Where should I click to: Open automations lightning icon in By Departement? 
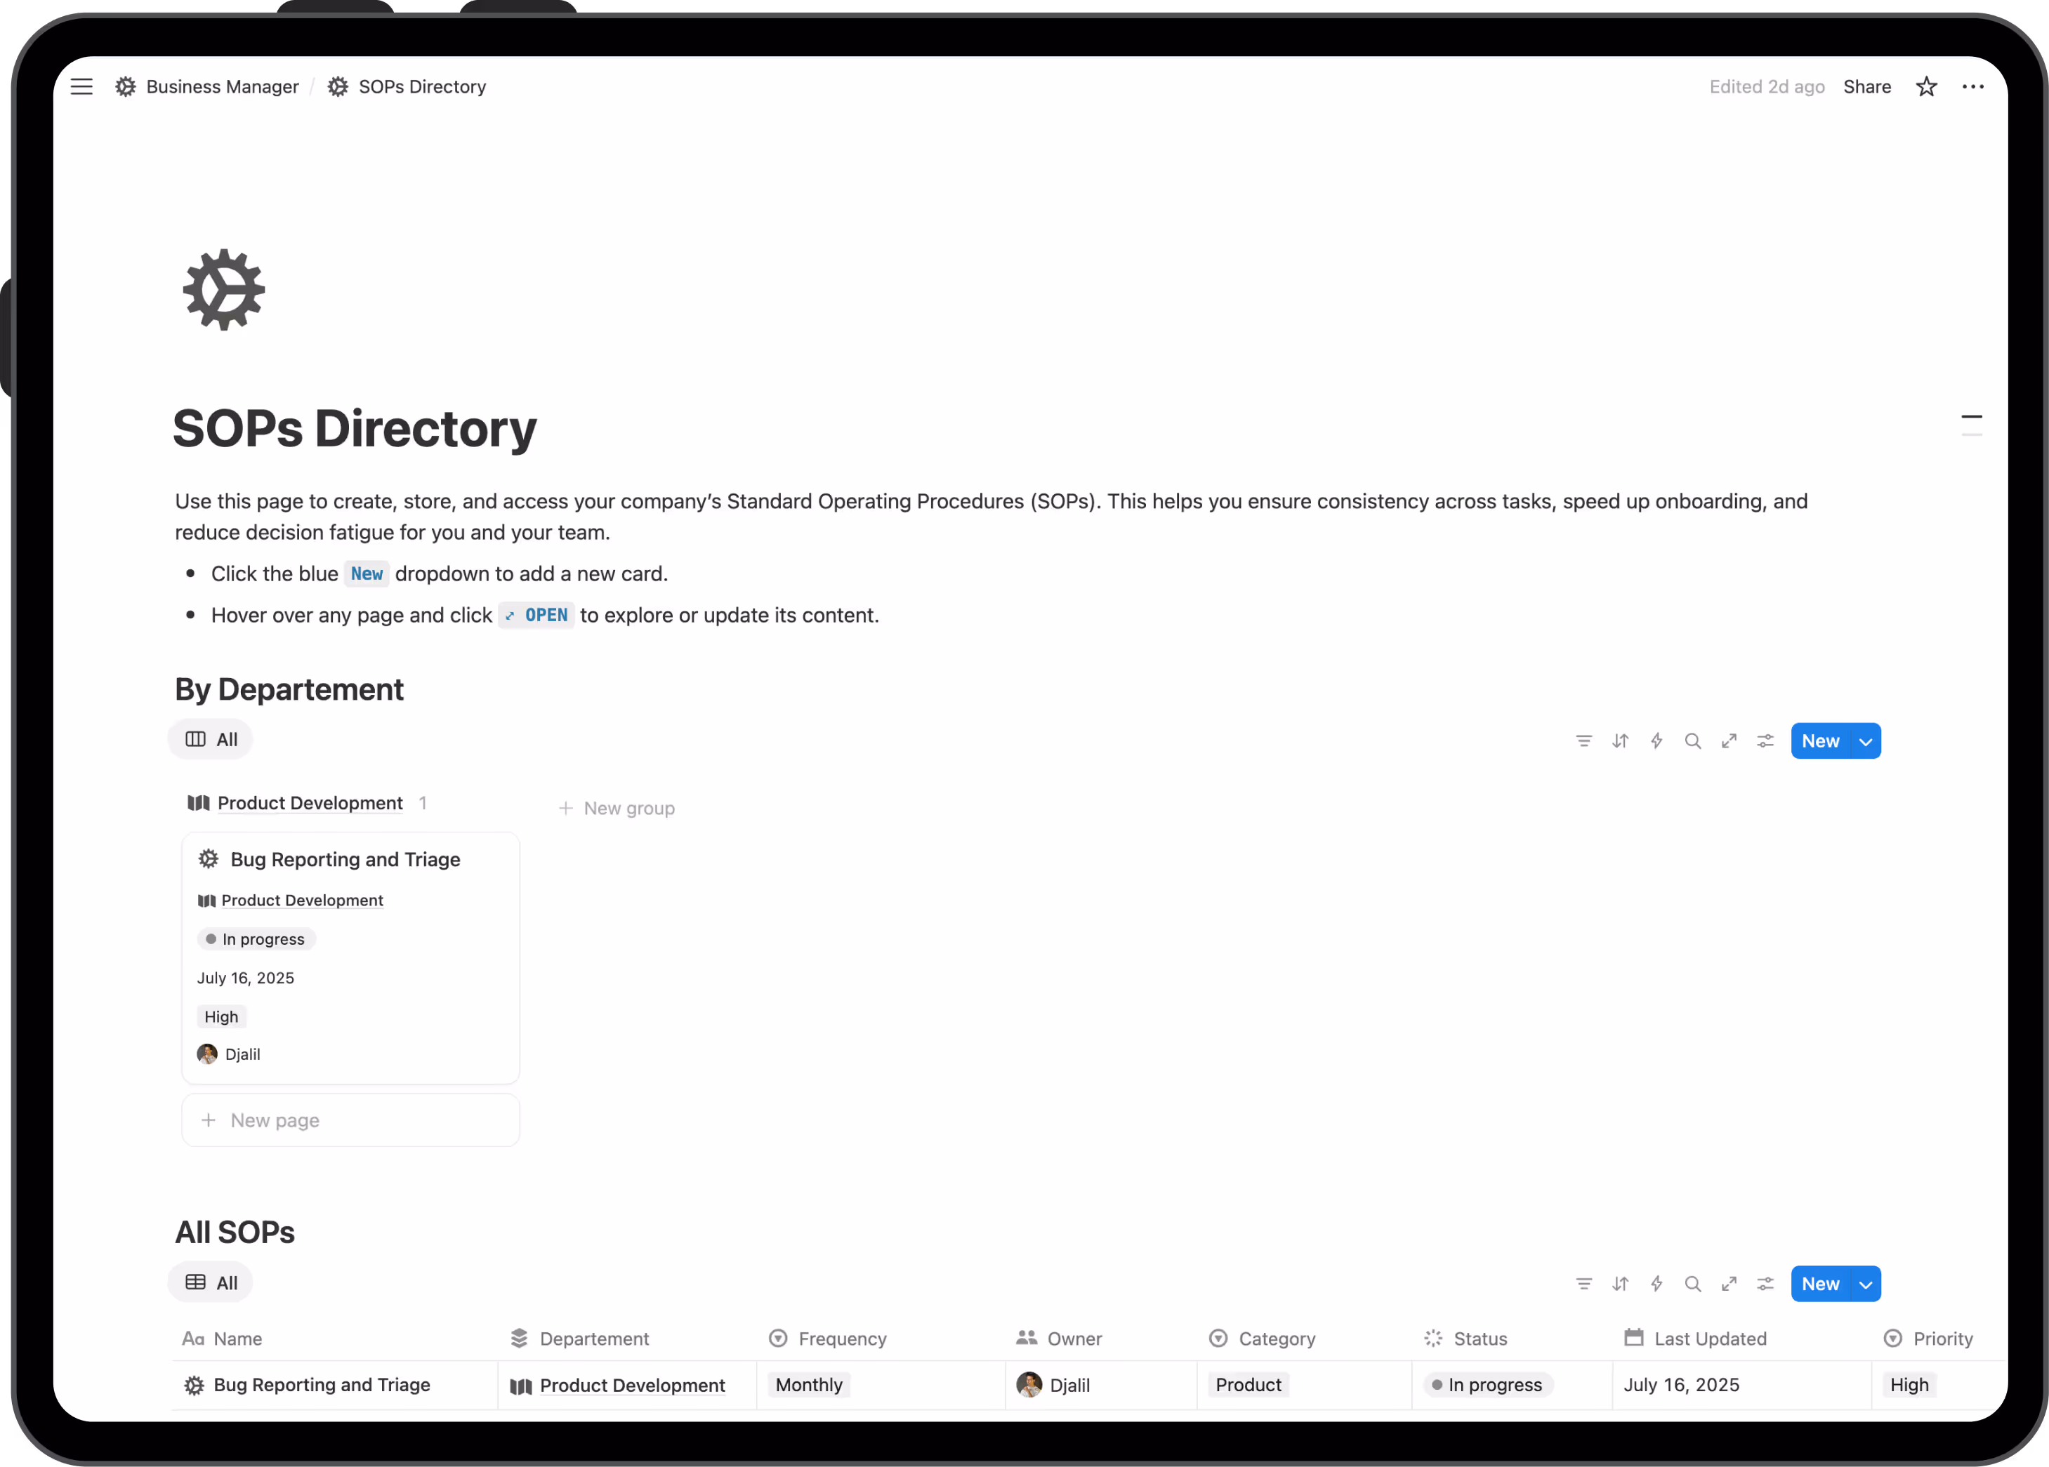point(1656,741)
